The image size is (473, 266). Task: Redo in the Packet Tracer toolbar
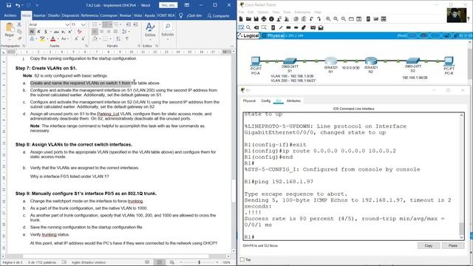point(319,19)
